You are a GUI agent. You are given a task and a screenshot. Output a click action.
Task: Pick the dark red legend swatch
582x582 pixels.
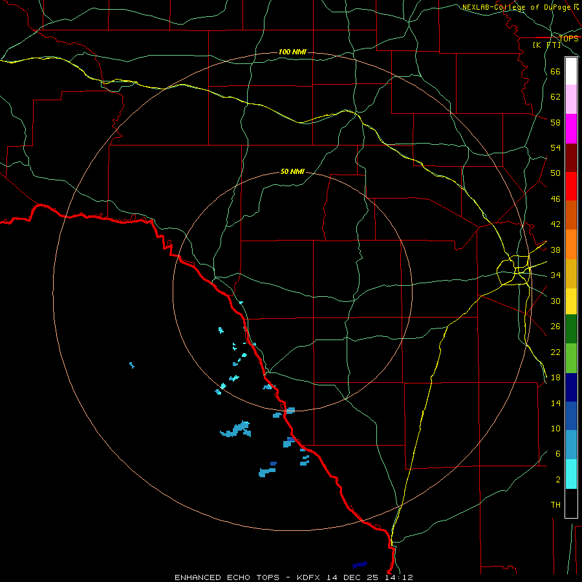point(571,157)
